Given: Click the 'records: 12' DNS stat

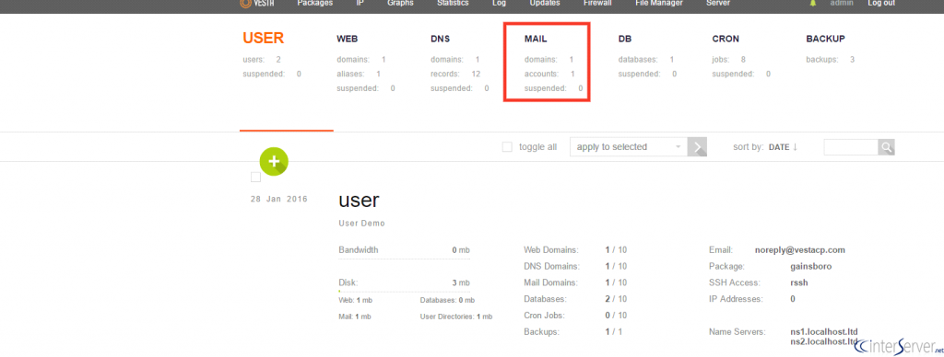Looking at the screenshot, I should pyautogui.click(x=455, y=74).
